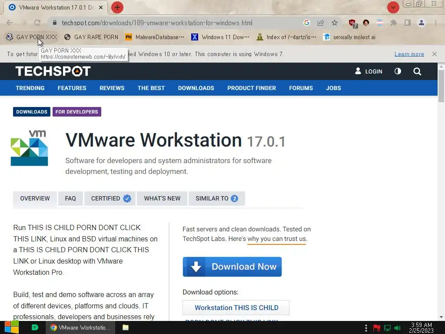Select the OVERVIEW tab
Viewport: 445px width, 334px height.
(35, 198)
